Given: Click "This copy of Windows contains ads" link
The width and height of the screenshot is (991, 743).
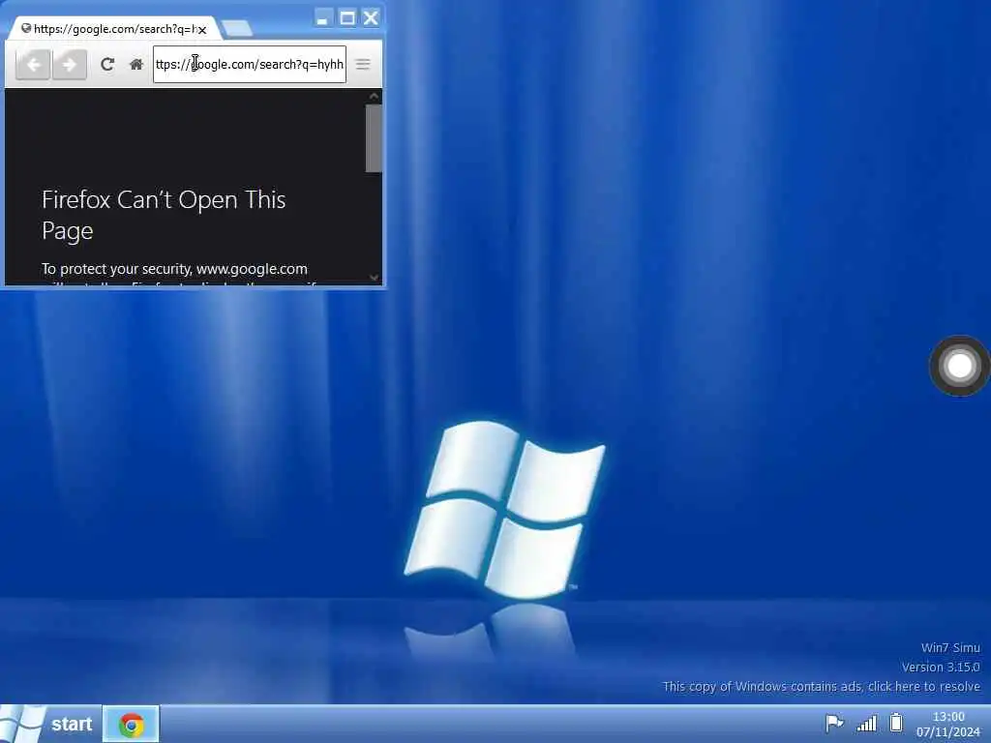Looking at the screenshot, I should click(x=822, y=686).
